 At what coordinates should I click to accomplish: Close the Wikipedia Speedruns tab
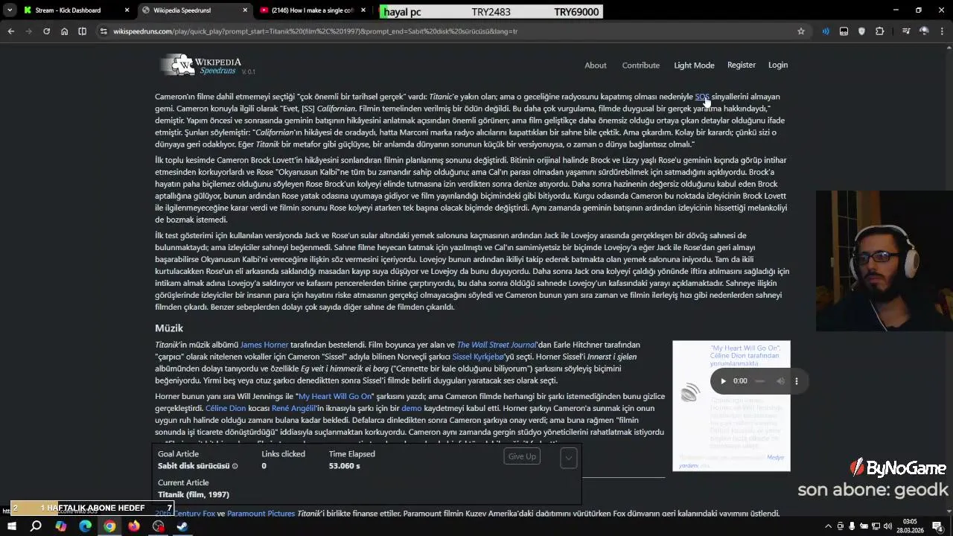click(246, 10)
